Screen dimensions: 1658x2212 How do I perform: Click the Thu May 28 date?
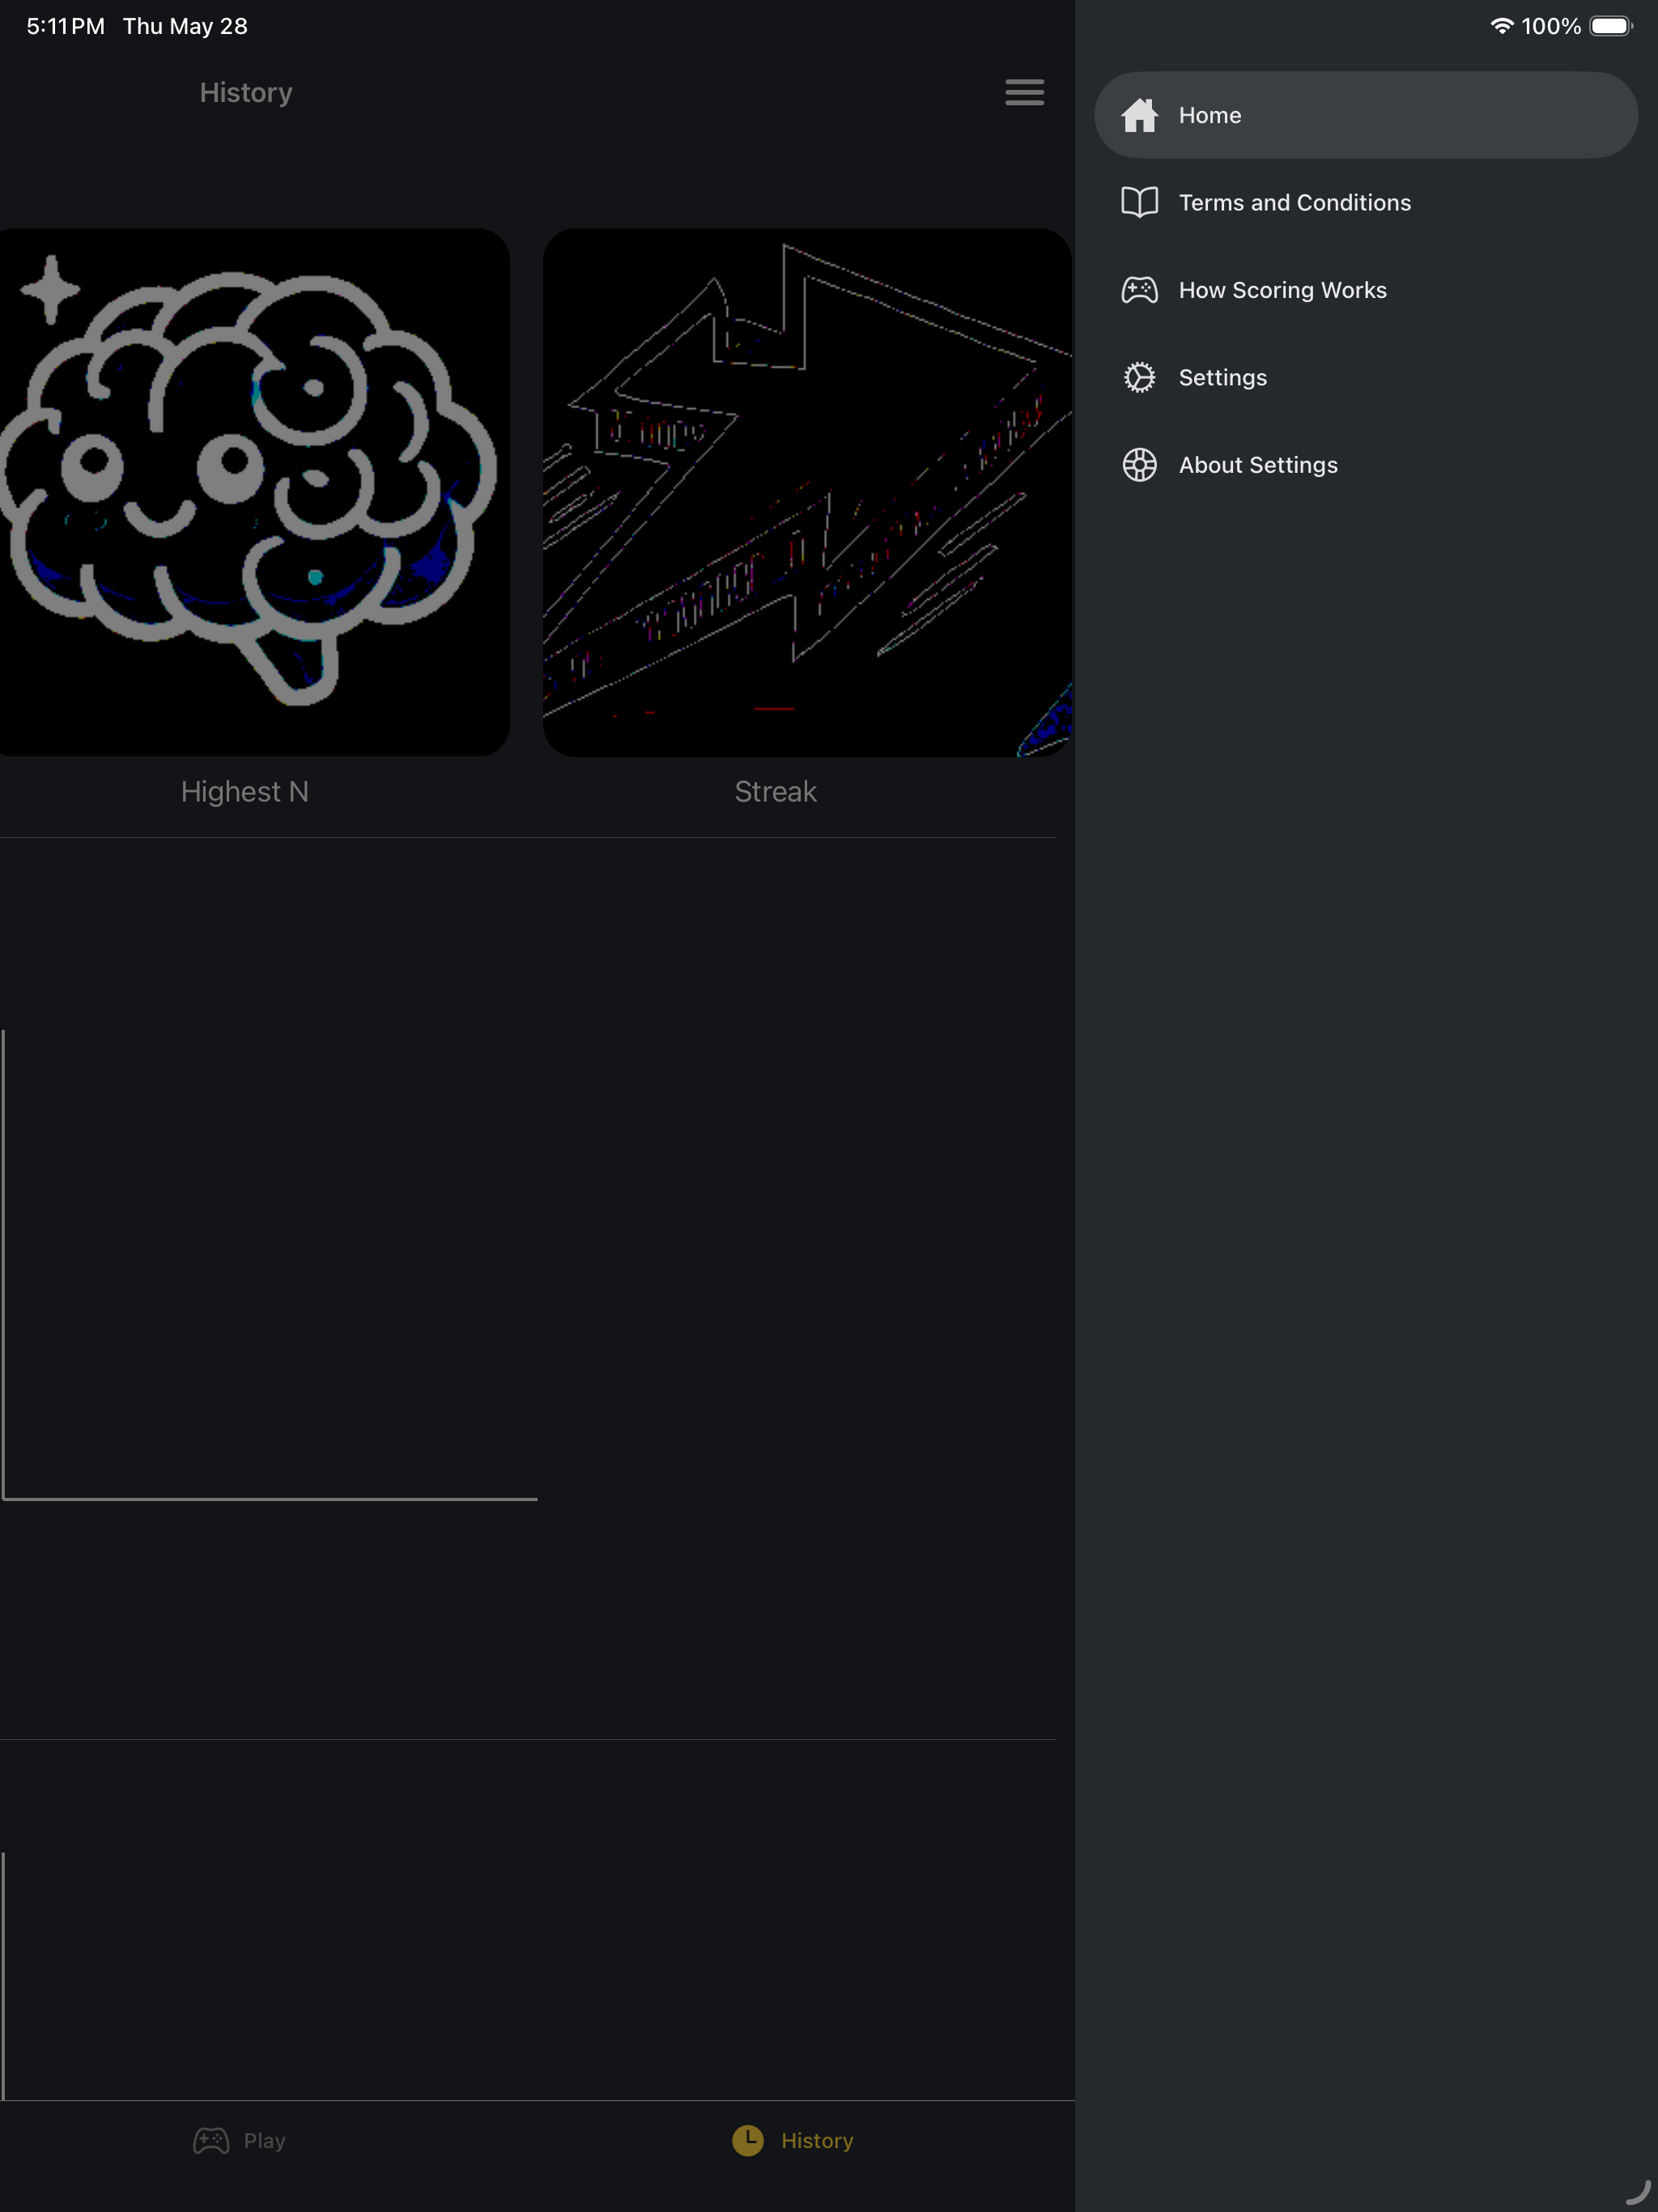coord(185,26)
